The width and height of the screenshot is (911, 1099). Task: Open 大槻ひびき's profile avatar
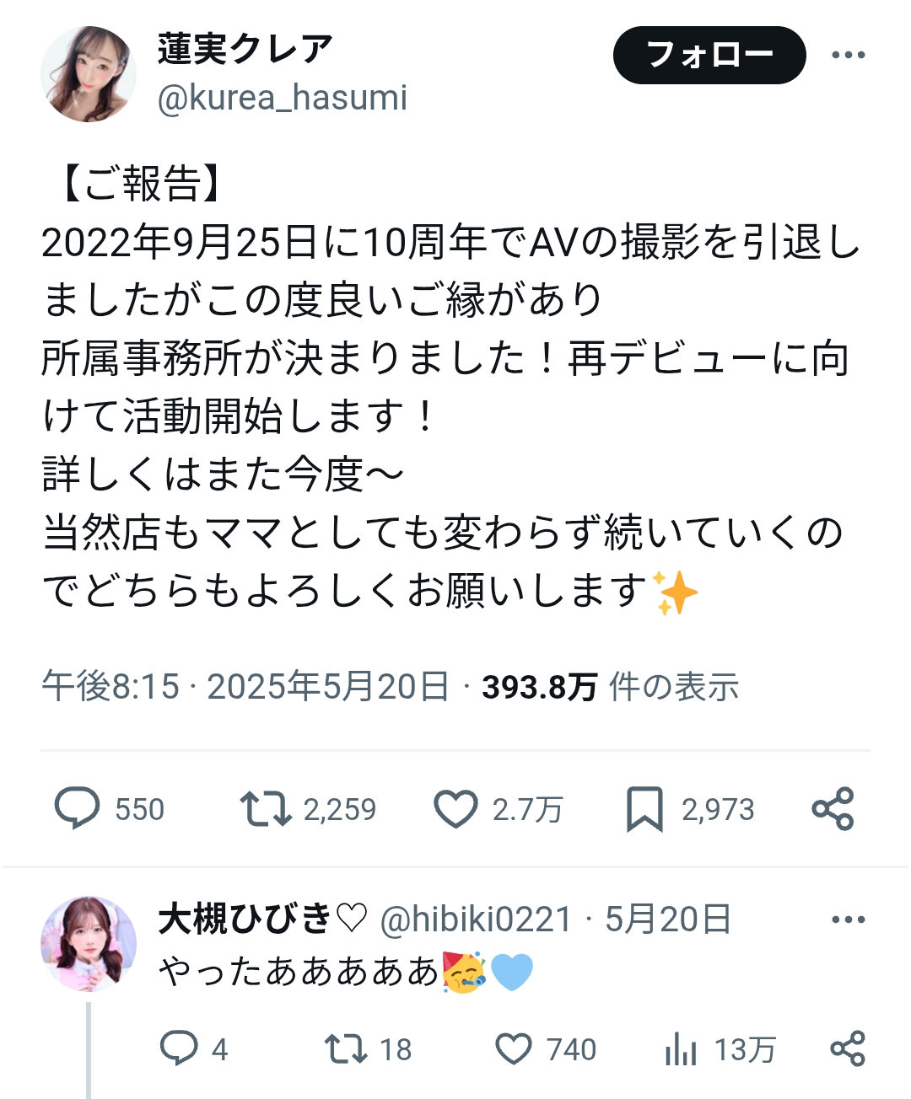(89, 944)
